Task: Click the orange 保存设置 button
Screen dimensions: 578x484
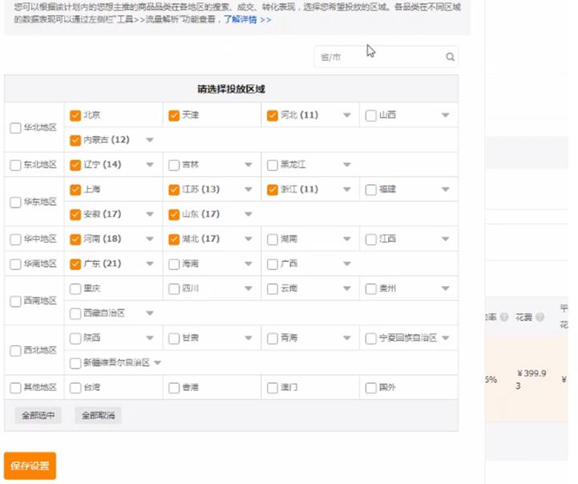Action: [x=30, y=466]
